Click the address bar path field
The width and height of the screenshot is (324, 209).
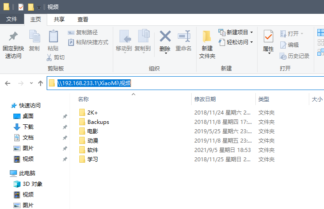(x=178, y=83)
